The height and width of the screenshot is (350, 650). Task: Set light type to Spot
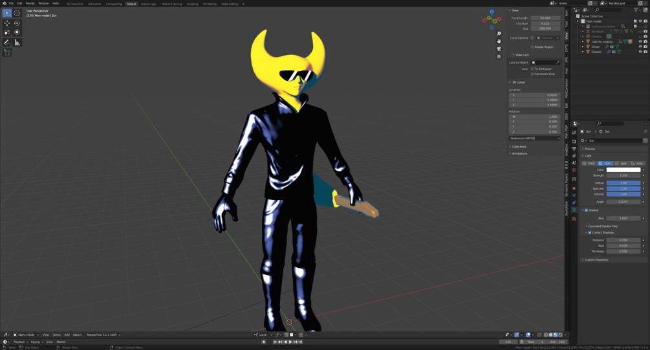point(622,164)
